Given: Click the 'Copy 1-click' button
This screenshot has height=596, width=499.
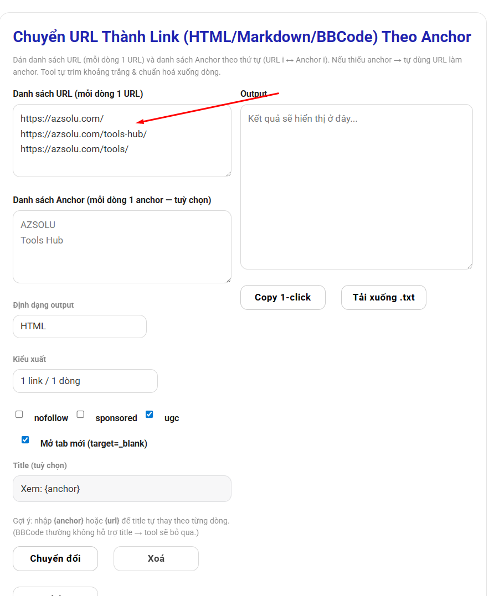Looking at the screenshot, I should 283,298.
